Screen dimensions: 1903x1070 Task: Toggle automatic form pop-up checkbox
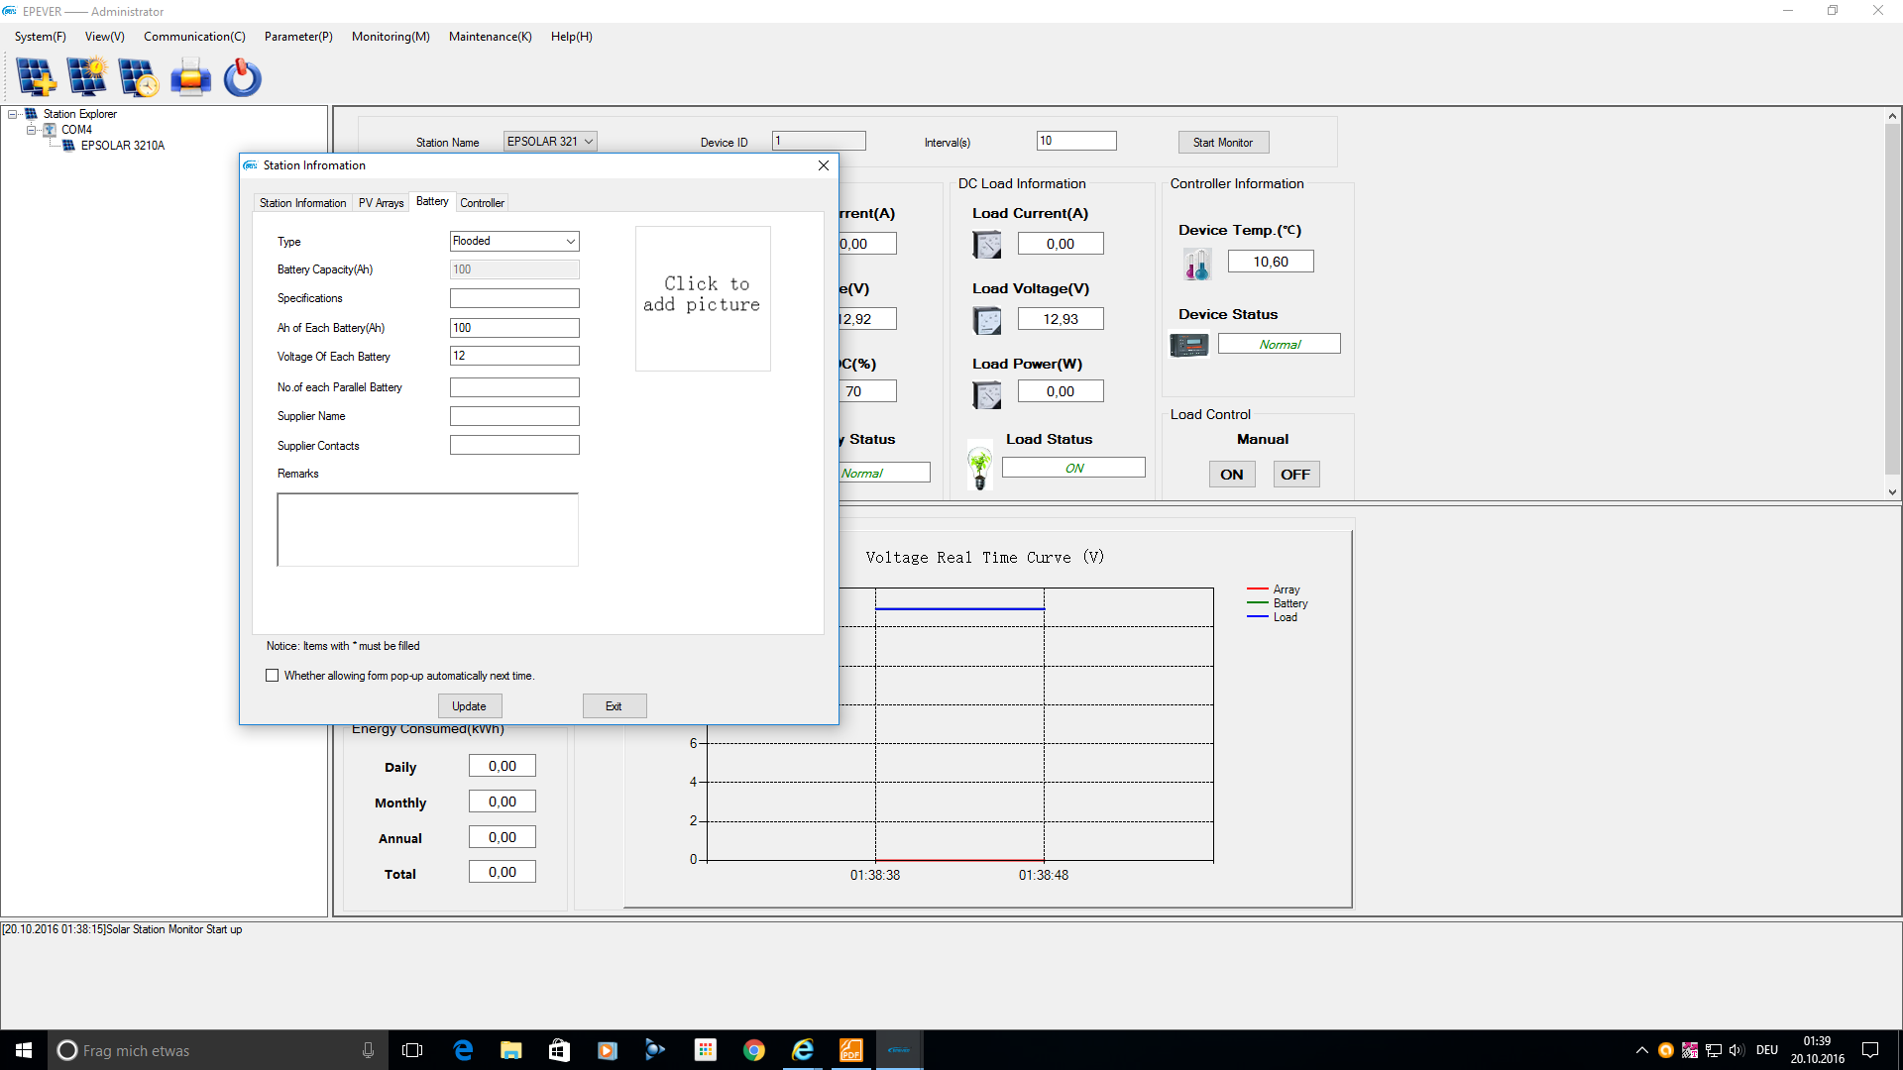click(x=273, y=676)
